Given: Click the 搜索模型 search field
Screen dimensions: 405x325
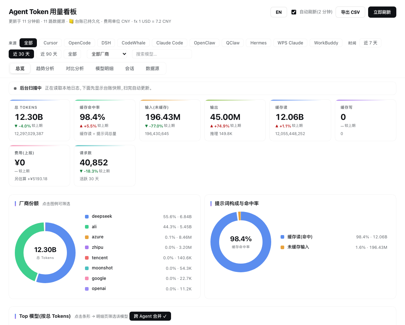Looking at the screenshot, I should click(162, 54).
